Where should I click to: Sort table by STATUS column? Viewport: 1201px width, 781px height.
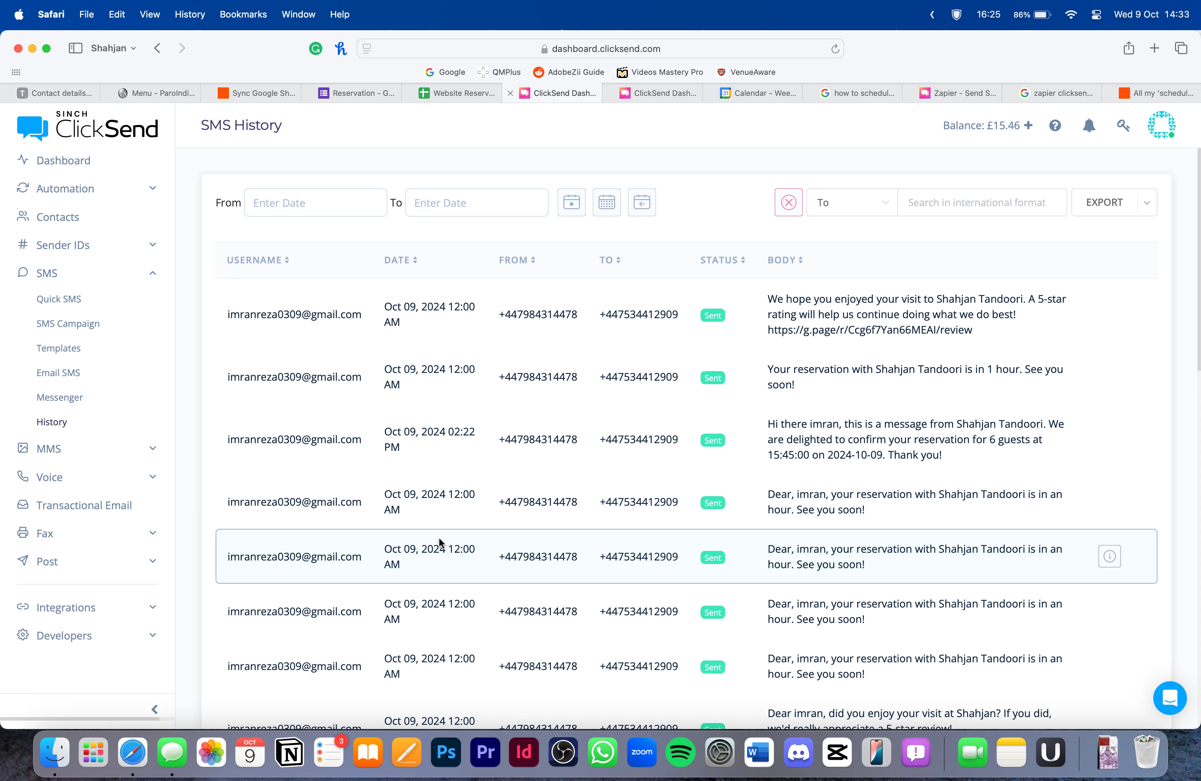coord(722,260)
